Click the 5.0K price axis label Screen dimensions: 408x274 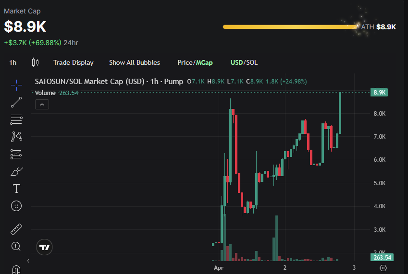click(x=380, y=183)
